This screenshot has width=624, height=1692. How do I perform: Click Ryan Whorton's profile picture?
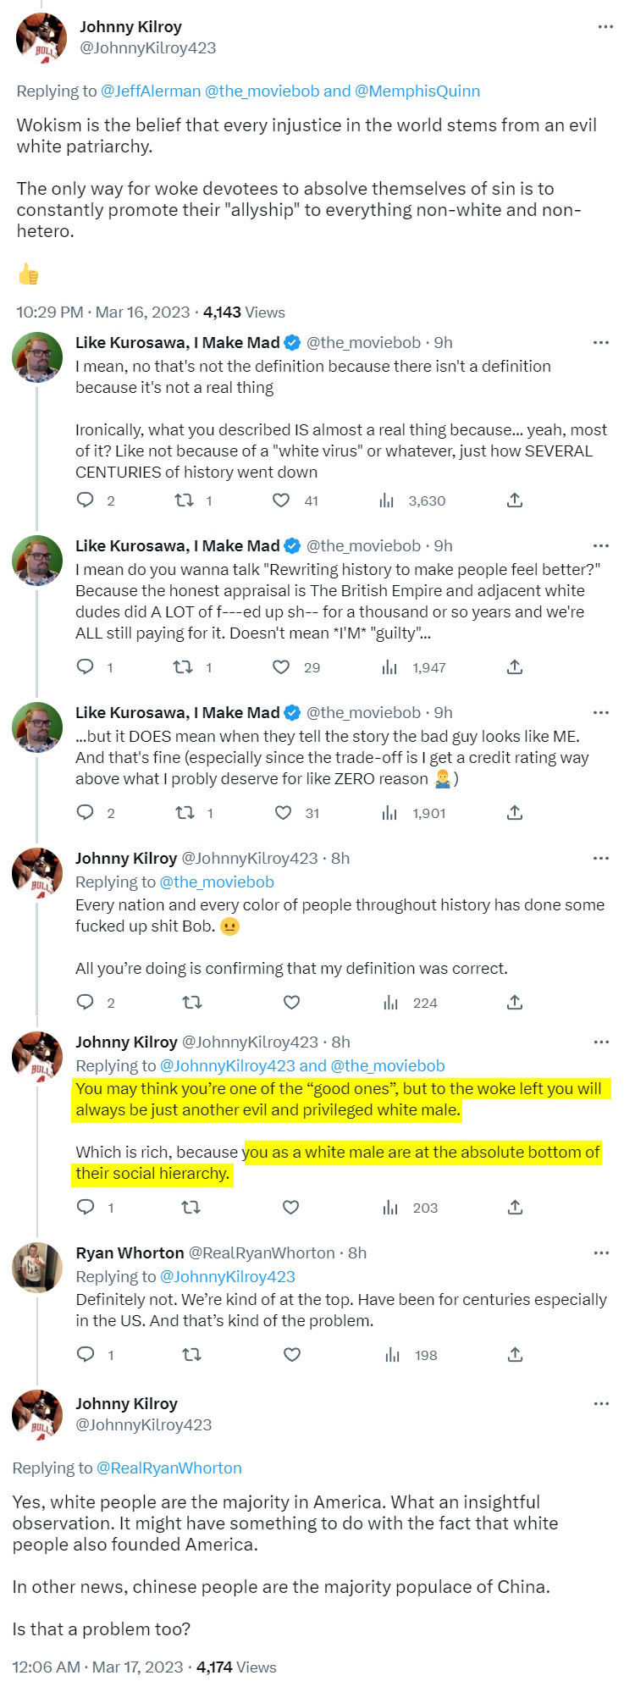pos(37,1268)
